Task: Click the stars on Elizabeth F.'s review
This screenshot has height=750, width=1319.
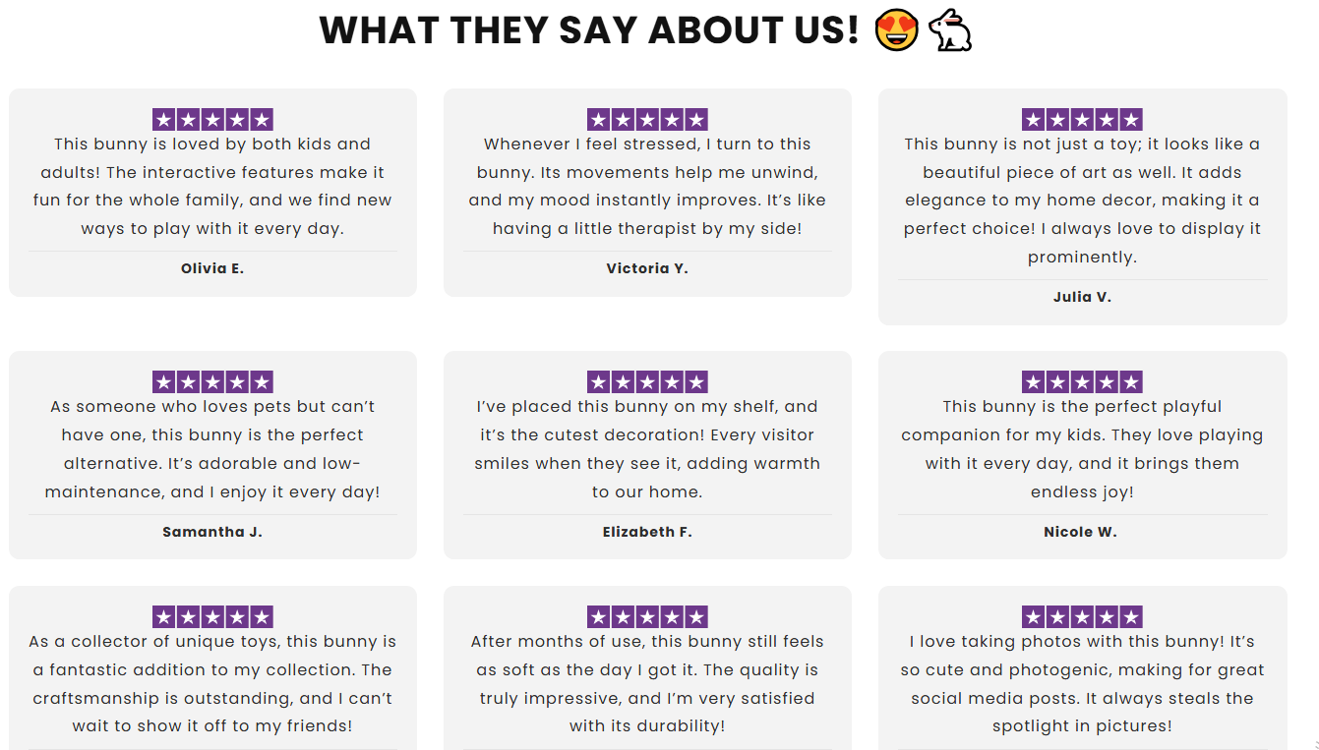Action: tap(647, 382)
